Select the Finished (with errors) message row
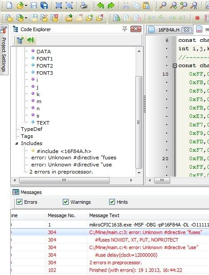The height and width of the screenshot is (275, 209). point(110,270)
